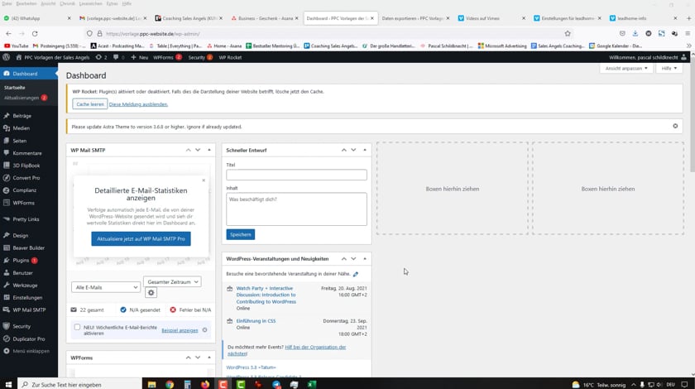Click Aktualisiere jetzt auf WP Mail SMTP Pro
Viewport: 695px width, 389px height.
click(141, 238)
